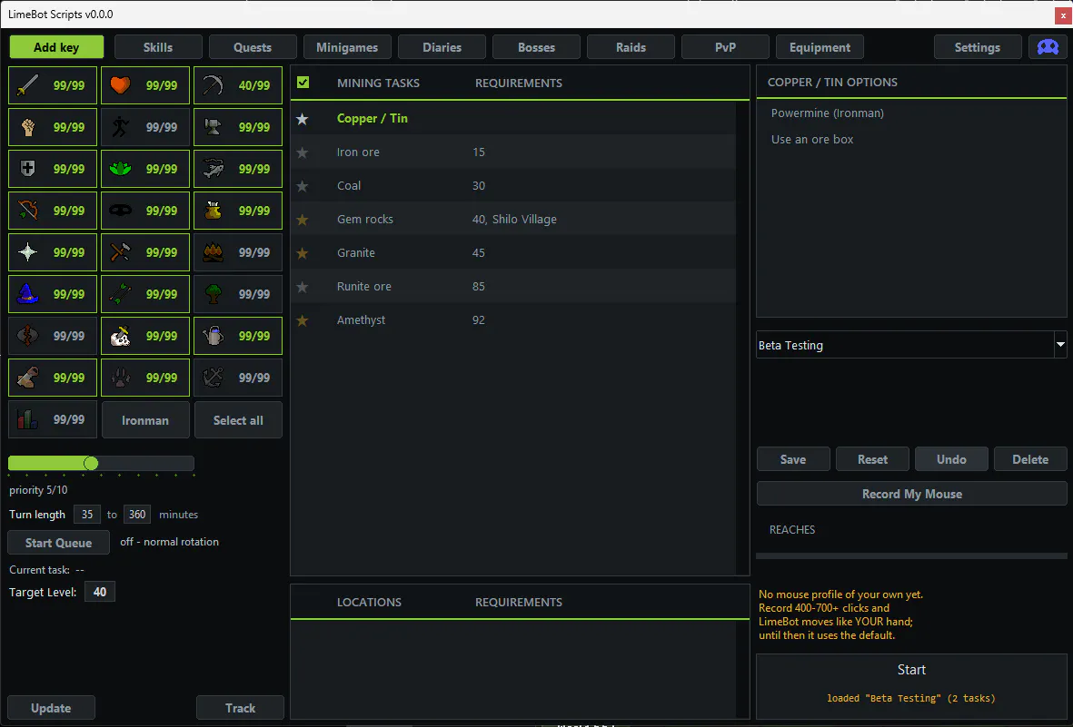Viewport: 1073px width, 727px height.
Task: Toggle the star next to Amethyst
Action: tap(302, 320)
